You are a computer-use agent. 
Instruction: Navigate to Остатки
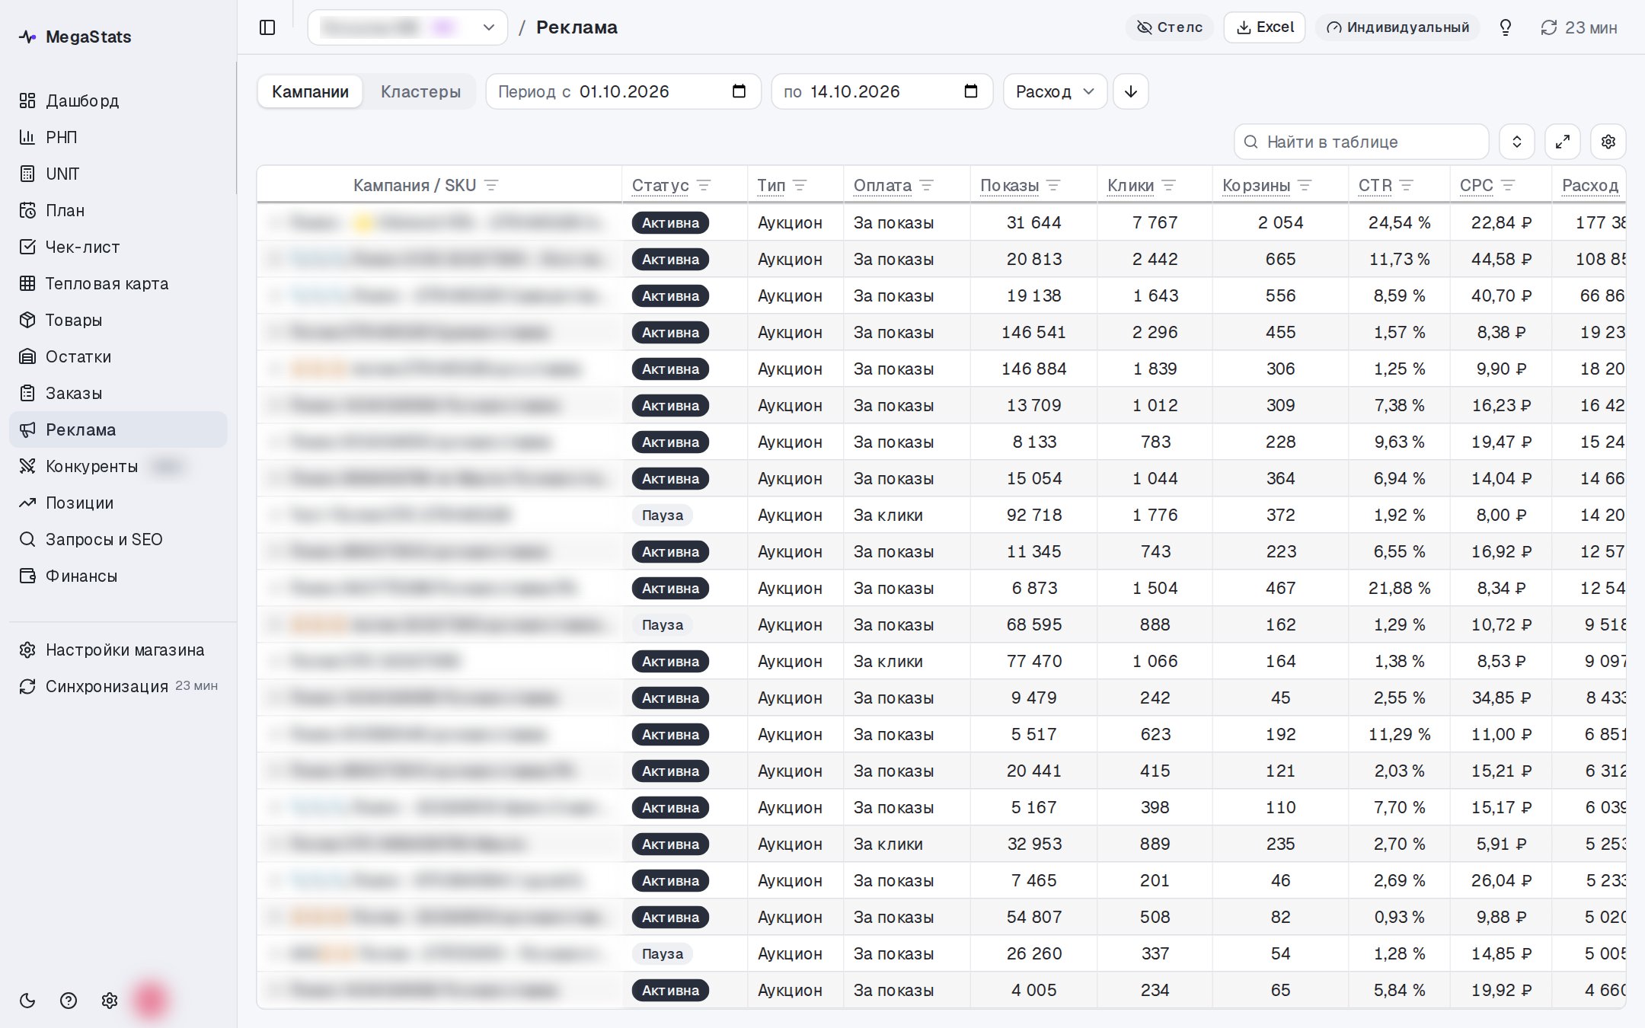point(118,356)
